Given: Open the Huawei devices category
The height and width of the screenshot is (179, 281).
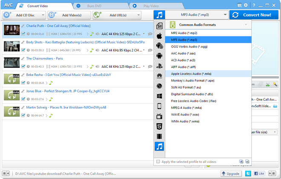Looking at the screenshot, I should click(x=159, y=76).
